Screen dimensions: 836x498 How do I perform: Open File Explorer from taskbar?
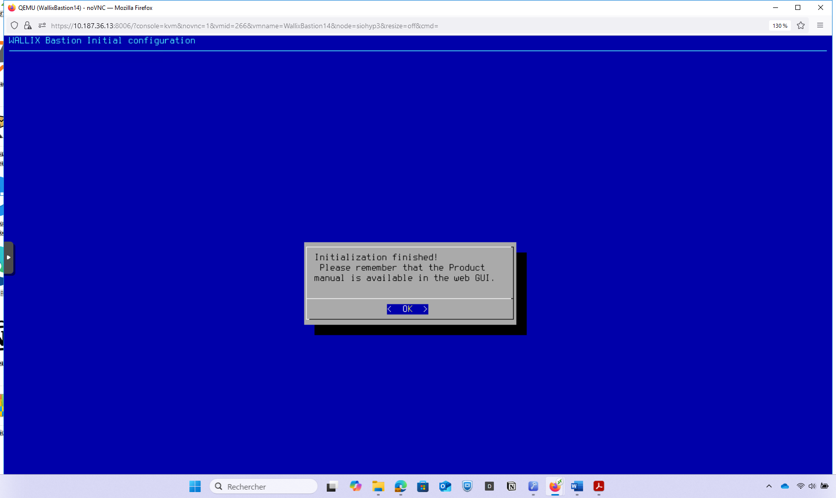coord(378,487)
